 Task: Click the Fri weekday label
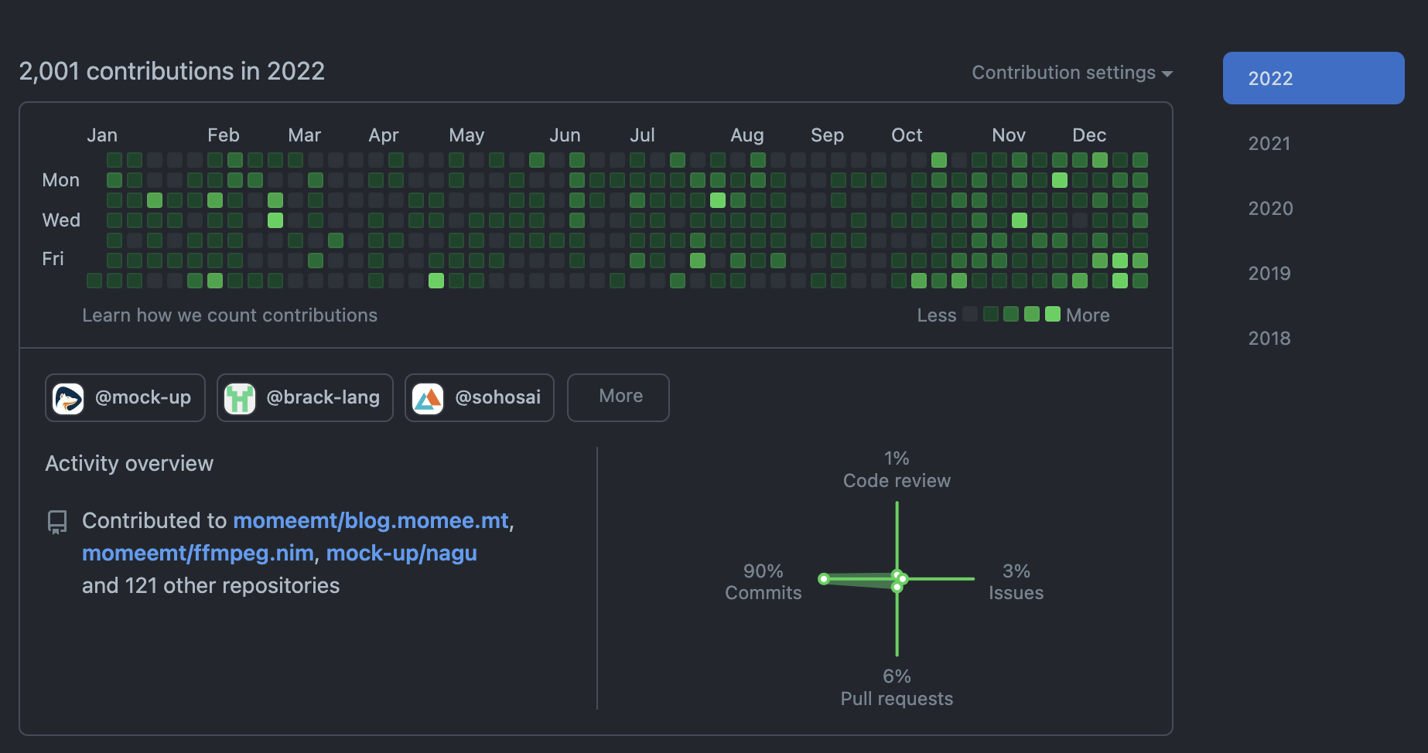(x=53, y=259)
